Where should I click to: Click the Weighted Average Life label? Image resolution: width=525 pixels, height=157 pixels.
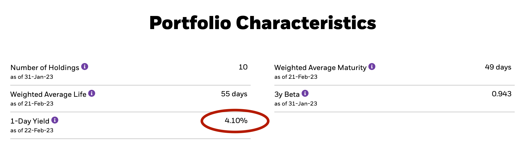point(48,94)
